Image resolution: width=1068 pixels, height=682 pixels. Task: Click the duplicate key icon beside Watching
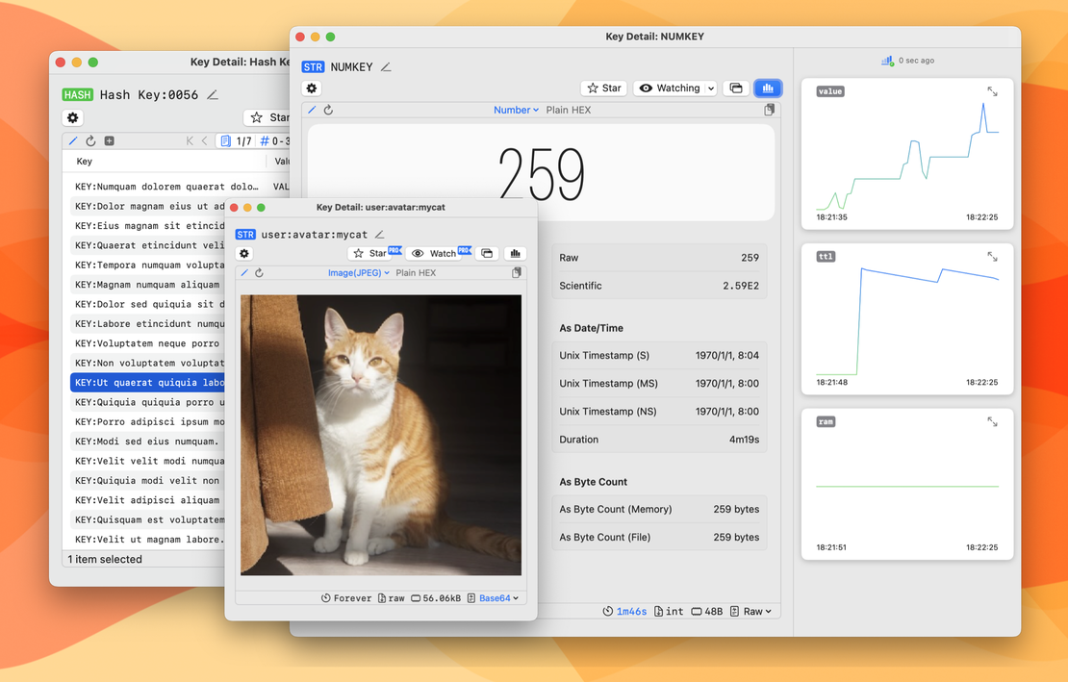click(735, 88)
